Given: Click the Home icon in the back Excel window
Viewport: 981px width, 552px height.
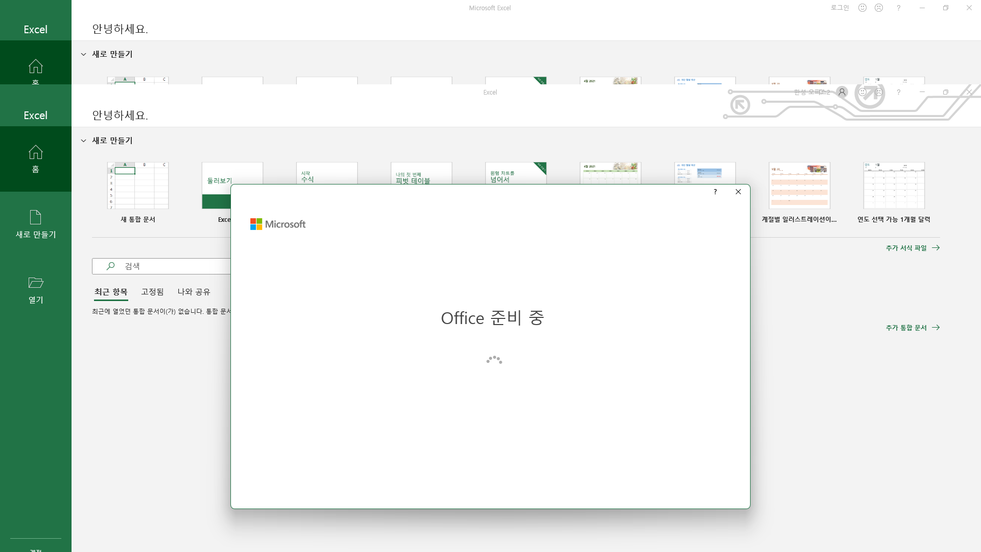Looking at the screenshot, I should coord(35,66).
